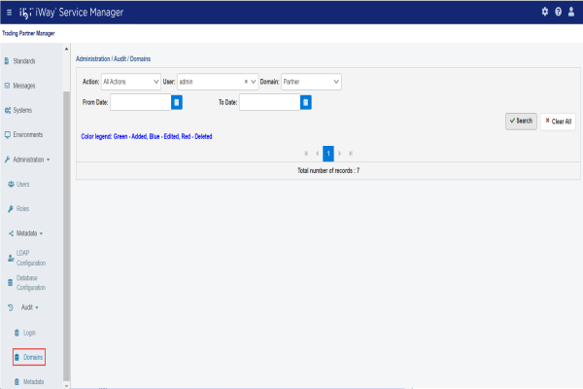This screenshot has height=389, width=583.
Task: Go to the previous page
Action: tap(317, 154)
